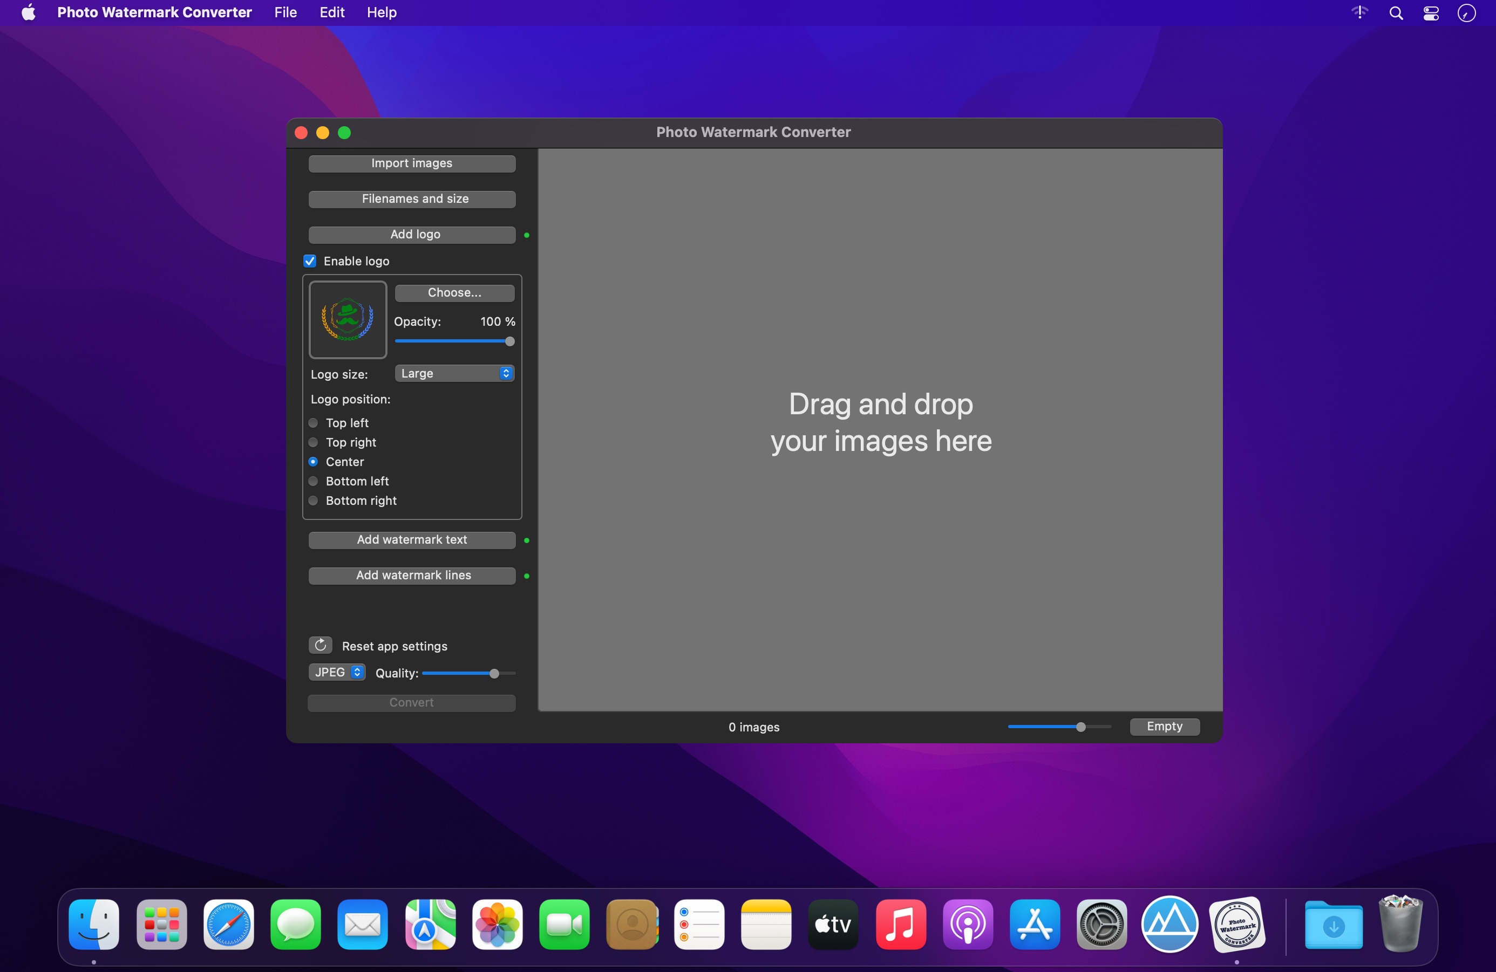
Task: Open Spotlight search in the menu bar
Action: coord(1396,12)
